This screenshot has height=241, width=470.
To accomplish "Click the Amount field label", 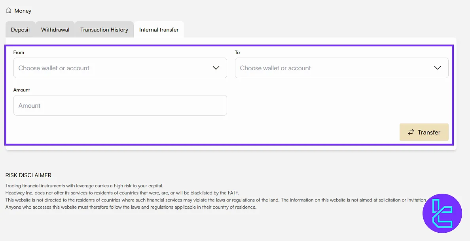I will pos(22,90).
